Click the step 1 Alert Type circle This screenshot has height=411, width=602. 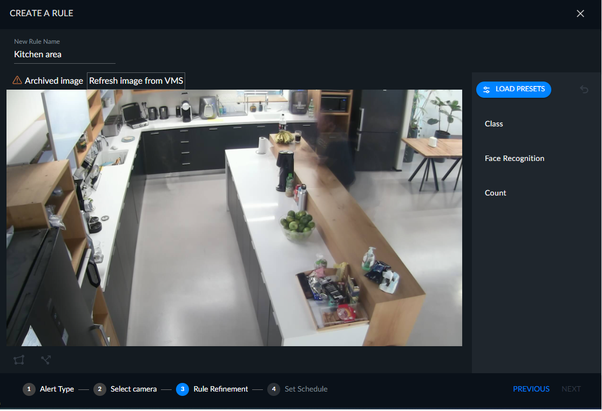click(29, 389)
